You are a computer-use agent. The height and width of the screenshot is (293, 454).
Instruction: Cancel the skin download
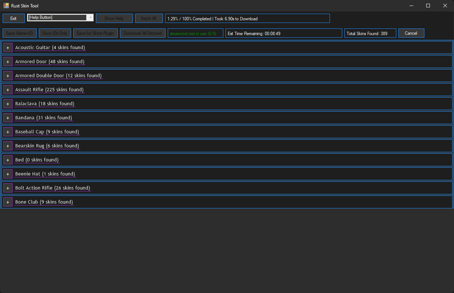(x=411, y=33)
